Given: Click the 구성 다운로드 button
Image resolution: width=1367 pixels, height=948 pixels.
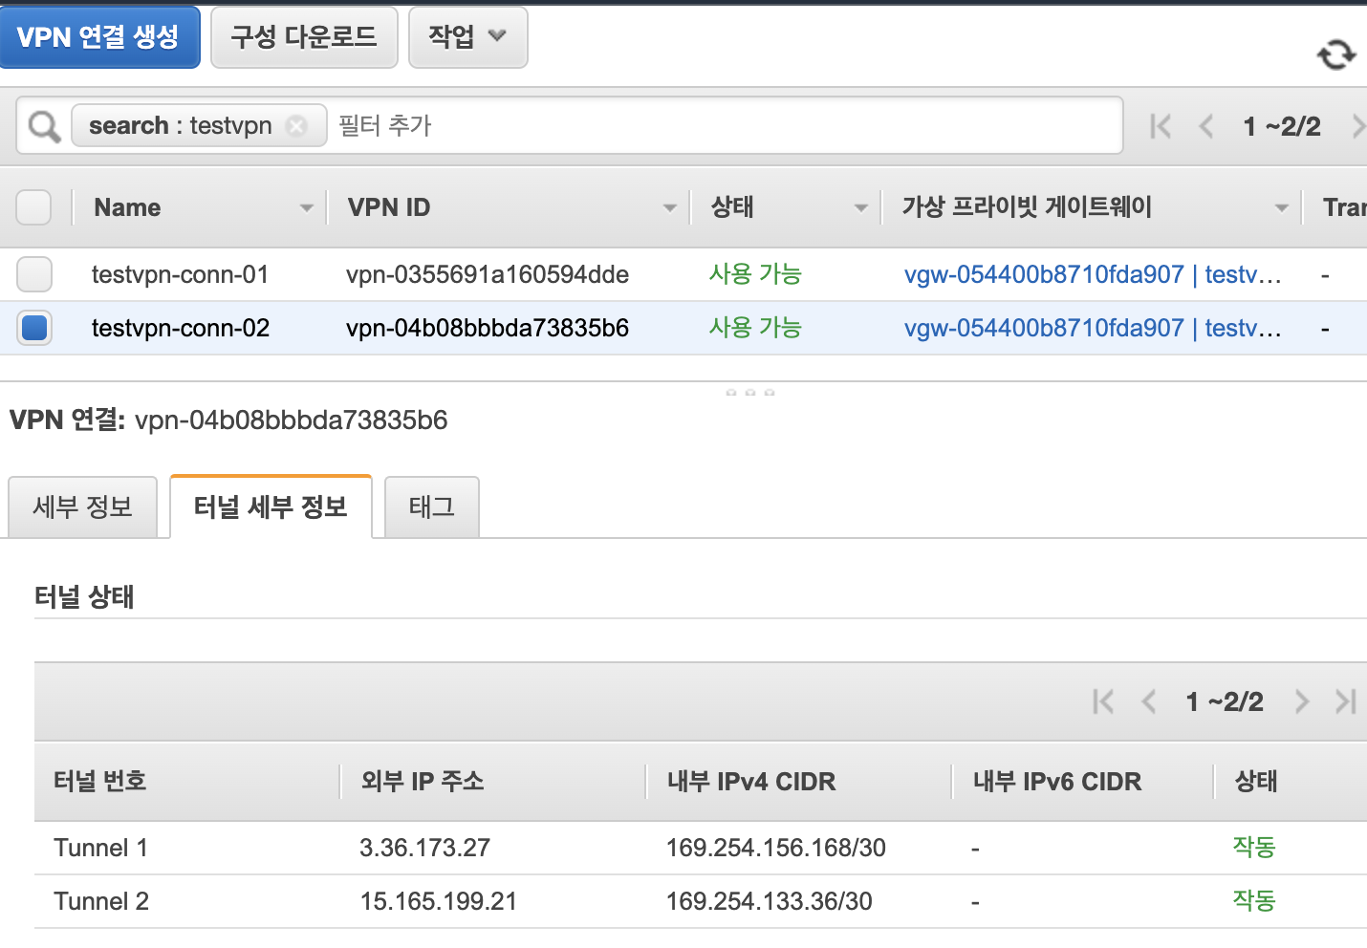Looking at the screenshot, I should pos(304,37).
